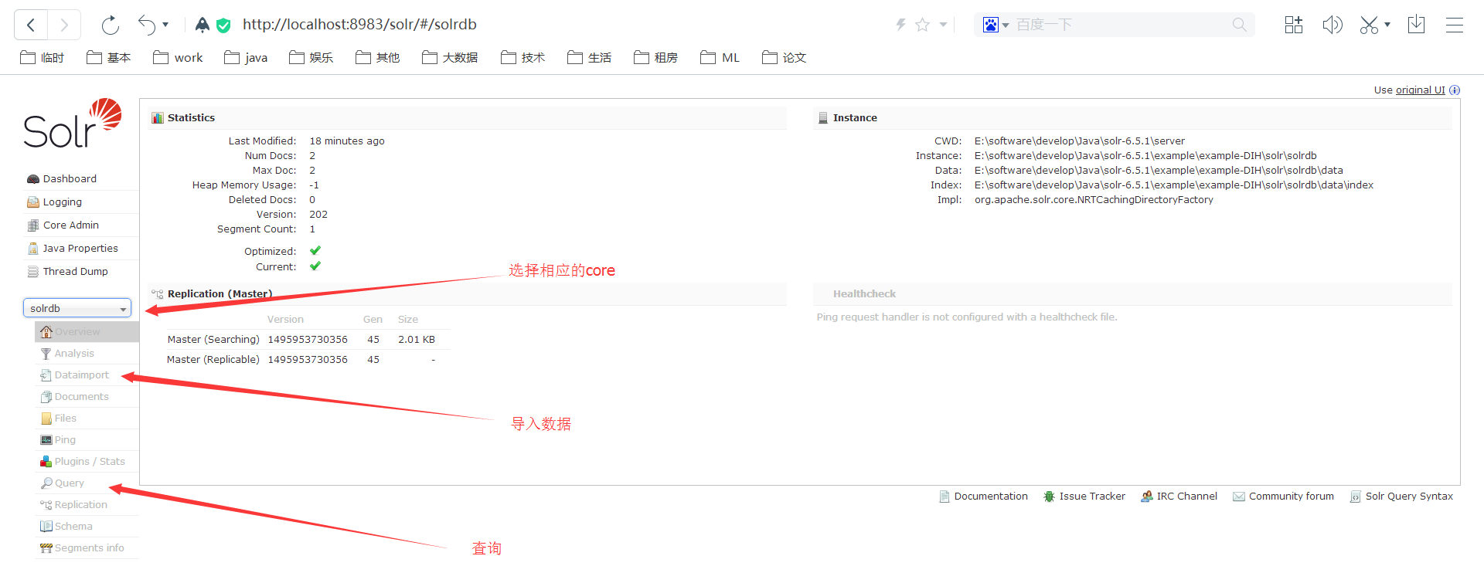
Task: Open the ML bookmark folder
Action: (720, 58)
